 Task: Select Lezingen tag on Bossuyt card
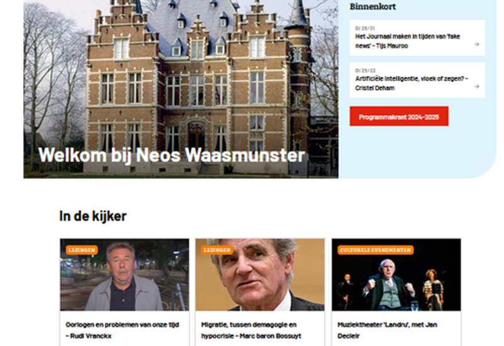[217, 250]
